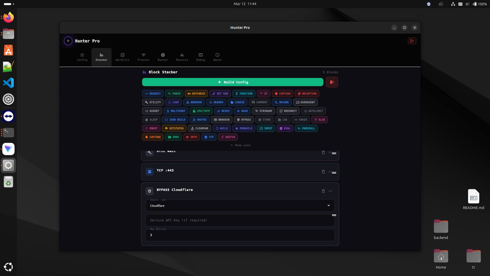Expand the TCP :443 block row
The height and width of the screenshot is (276, 490).
(240, 172)
